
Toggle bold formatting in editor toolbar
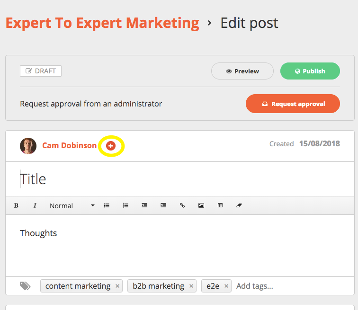[16, 205]
